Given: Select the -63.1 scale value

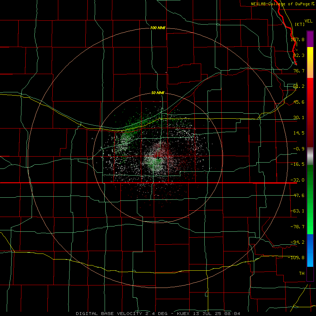Looking at the screenshot, I should point(297,211).
